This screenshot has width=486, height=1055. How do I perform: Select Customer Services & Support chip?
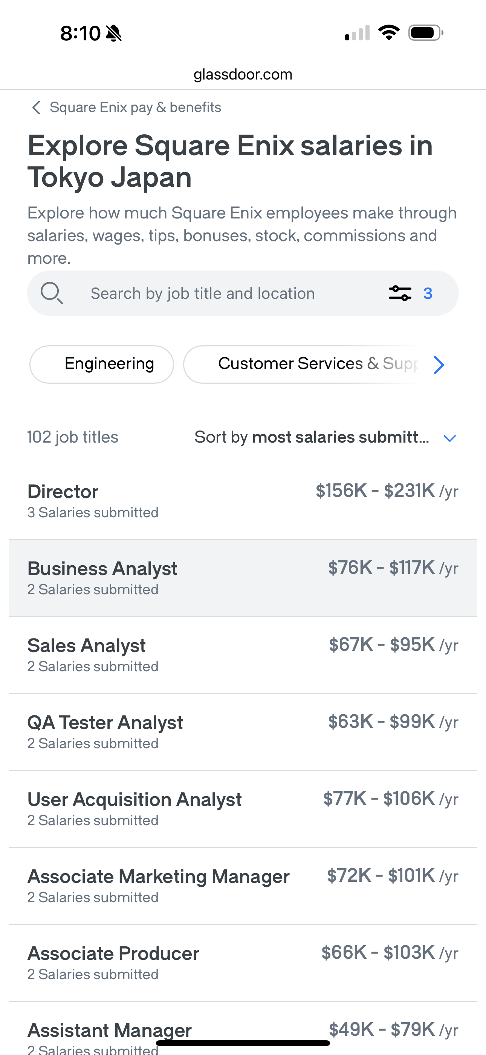click(x=303, y=364)
